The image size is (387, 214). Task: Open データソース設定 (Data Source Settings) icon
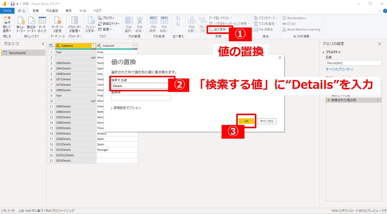coord(57,20)
